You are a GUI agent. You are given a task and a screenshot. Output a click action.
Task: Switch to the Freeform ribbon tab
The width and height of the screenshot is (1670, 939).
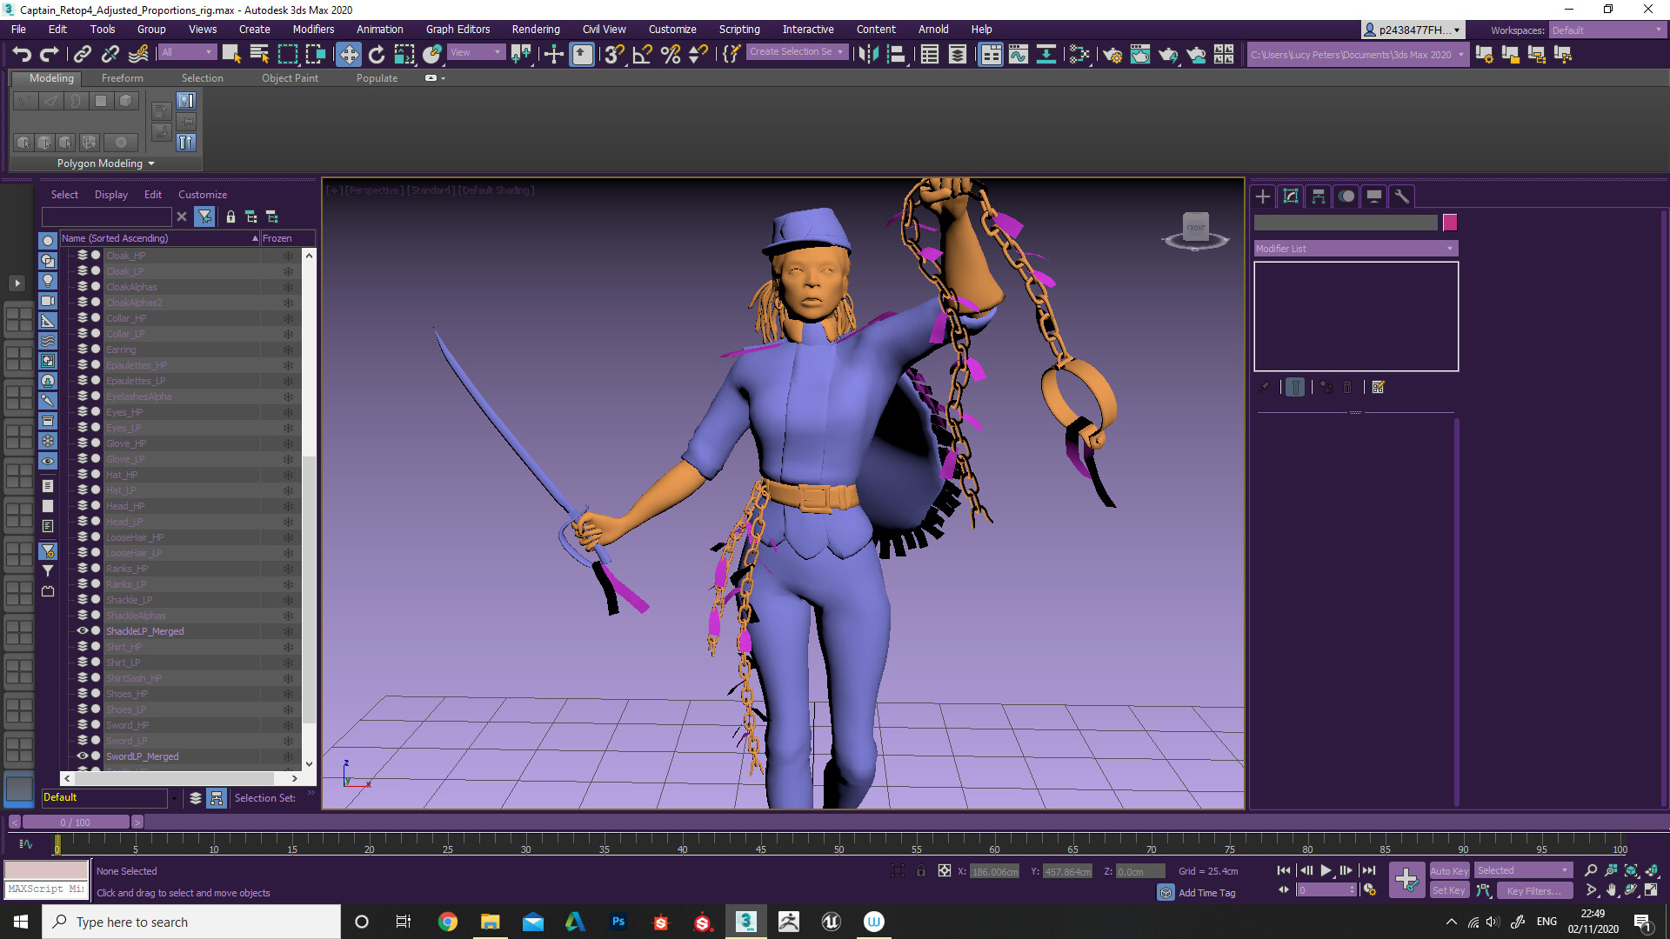(x=122, y=77)
